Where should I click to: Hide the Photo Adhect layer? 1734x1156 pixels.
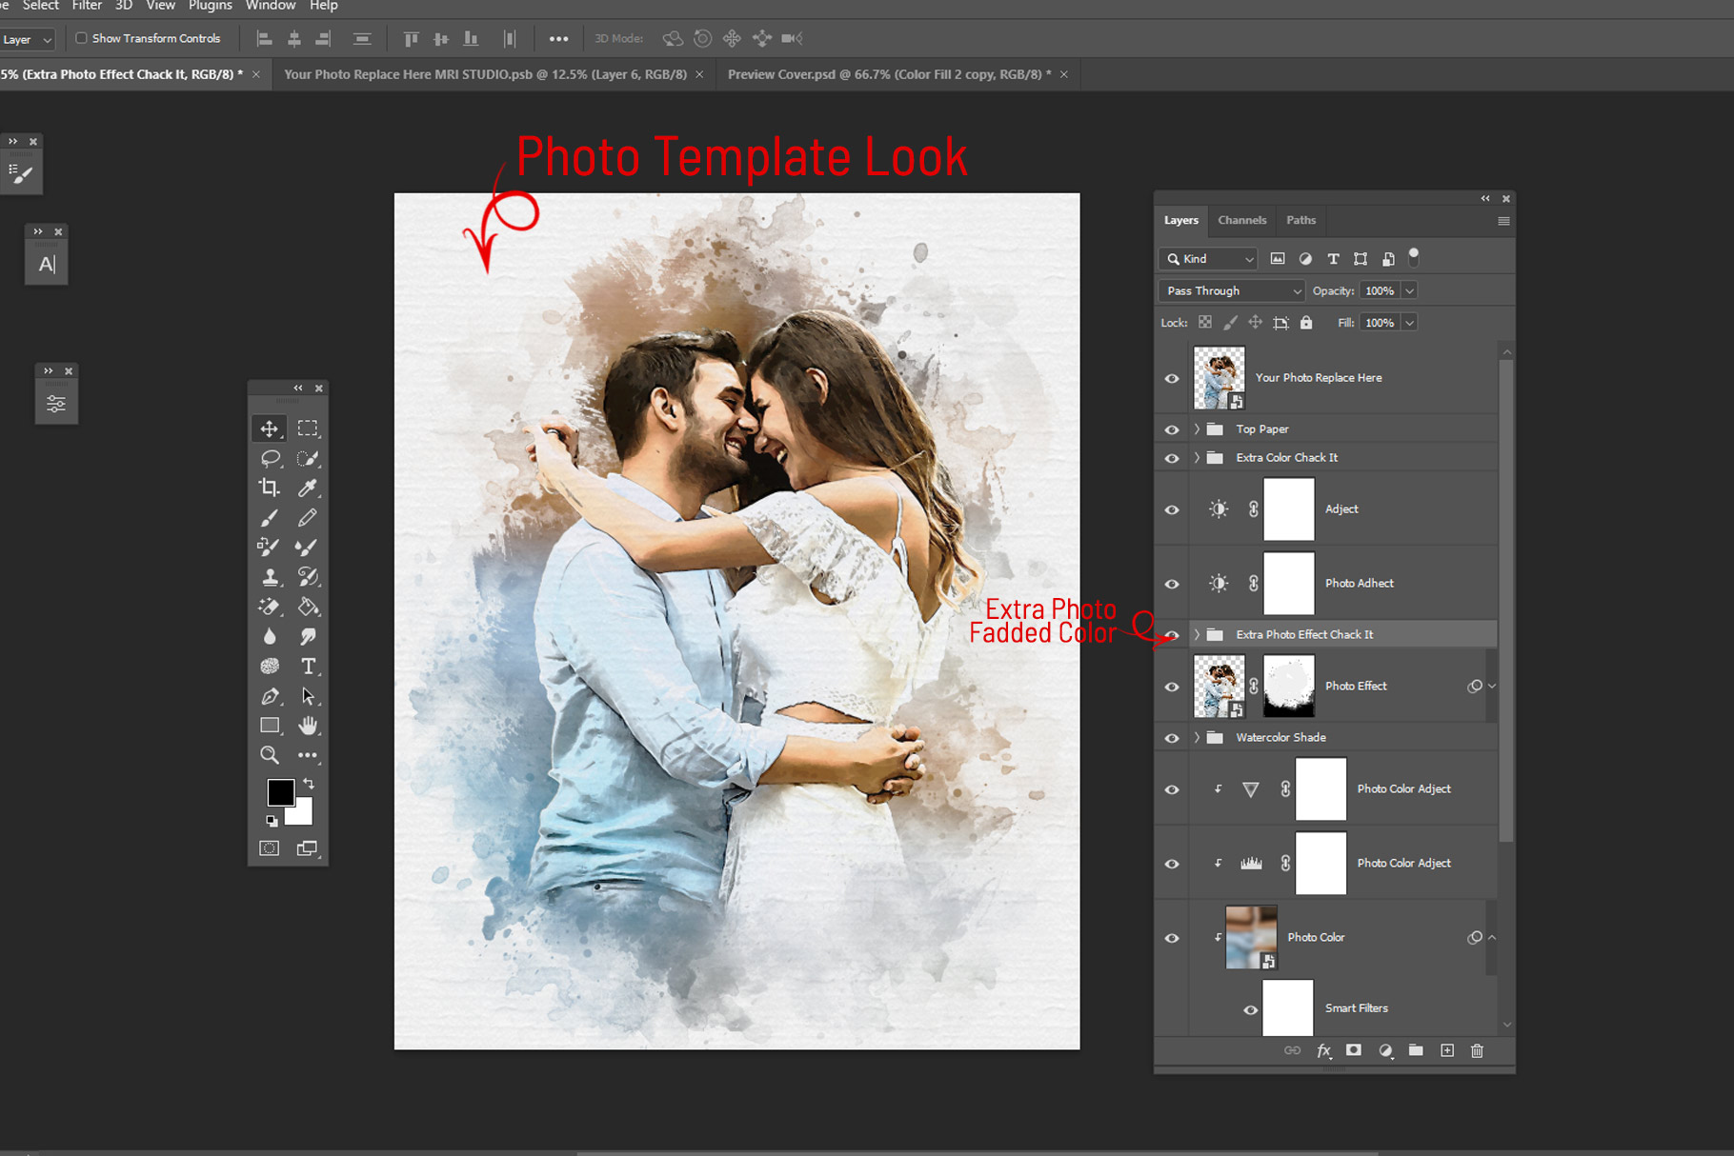1172,584
